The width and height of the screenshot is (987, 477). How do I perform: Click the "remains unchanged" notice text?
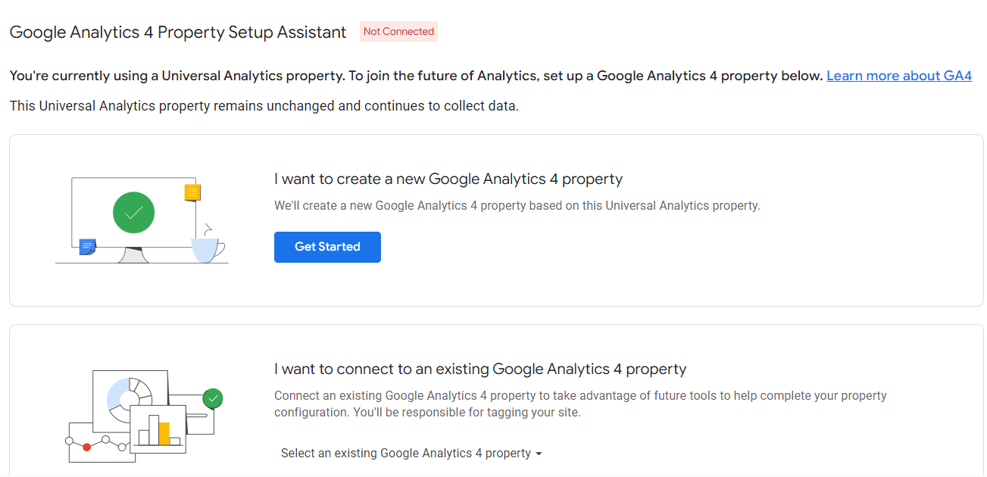[264, 106]
